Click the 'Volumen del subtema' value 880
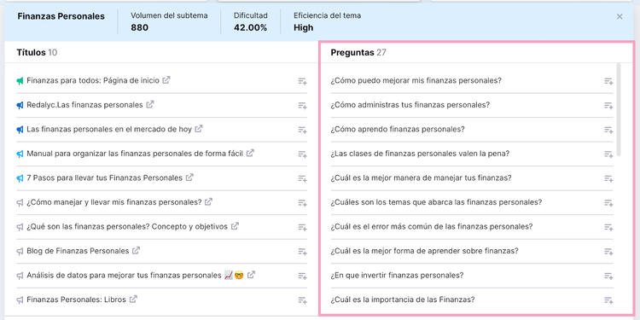The height and width of the screenshot is (320, 640). [x=140, y=28]
